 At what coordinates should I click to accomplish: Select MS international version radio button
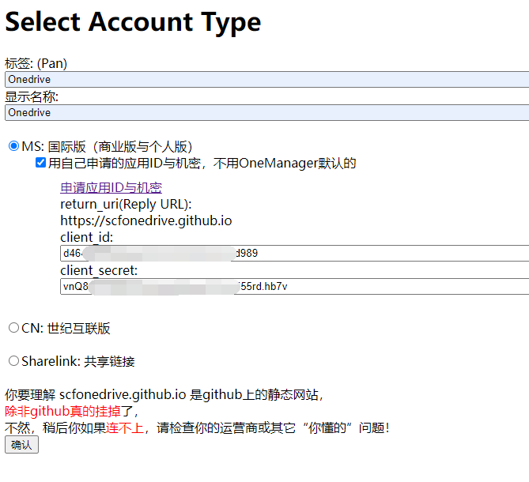pyautogui.click(x=13, y=146)
